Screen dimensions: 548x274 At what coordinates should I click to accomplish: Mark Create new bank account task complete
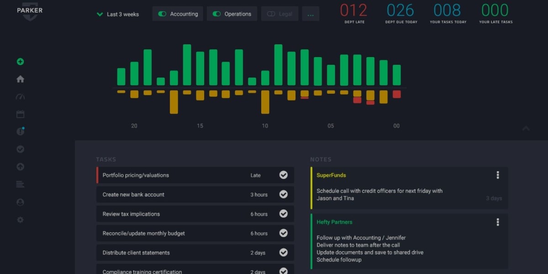[284, 195]
